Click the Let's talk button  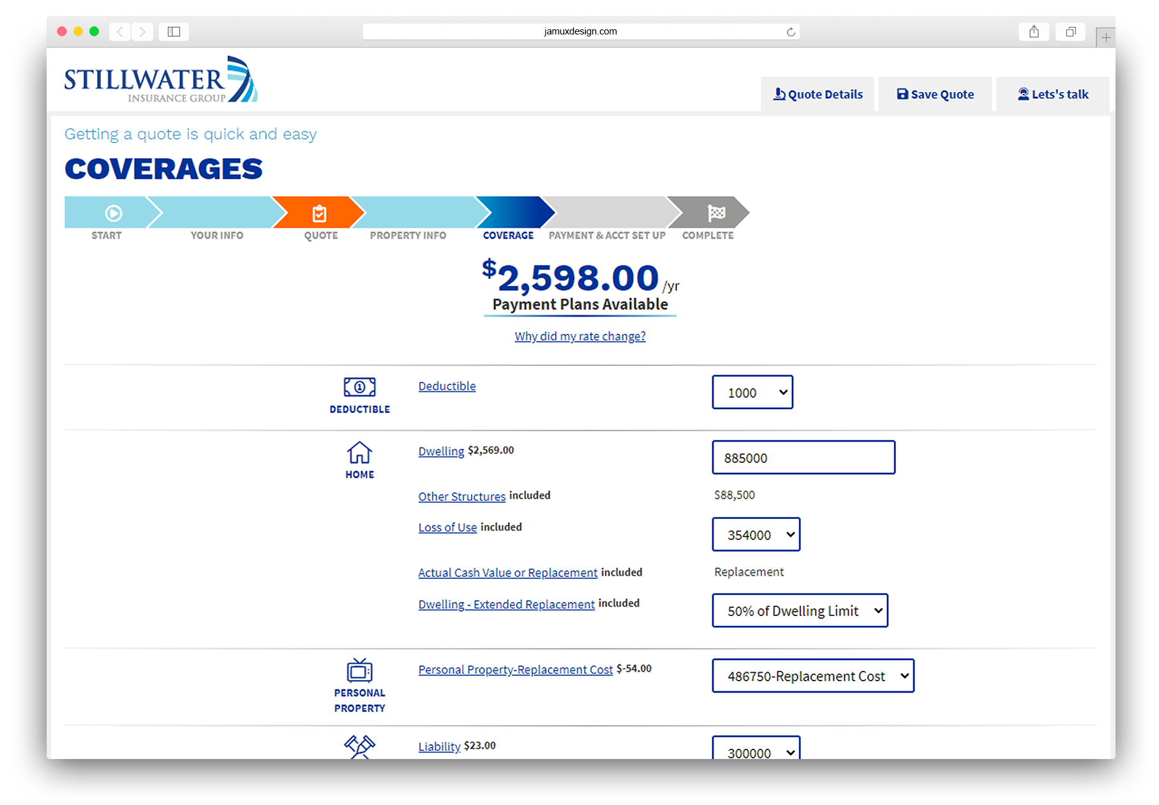point(1052,94)
